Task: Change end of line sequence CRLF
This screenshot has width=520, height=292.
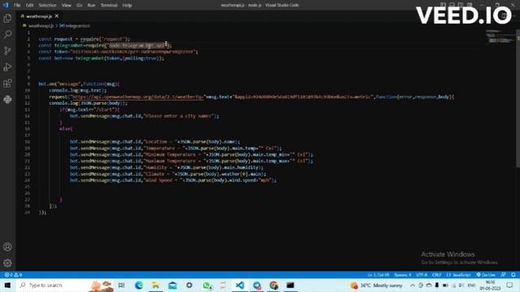Action: [x=436, y=275]
